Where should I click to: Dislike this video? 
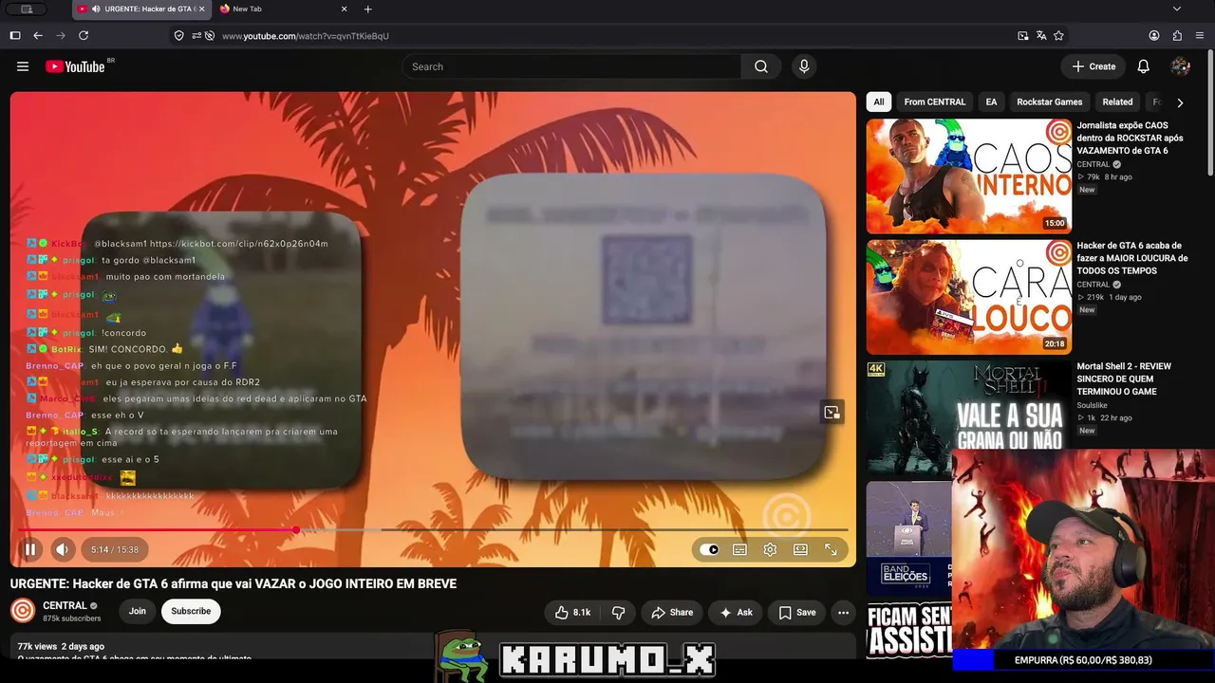click(x=618, y=613)
